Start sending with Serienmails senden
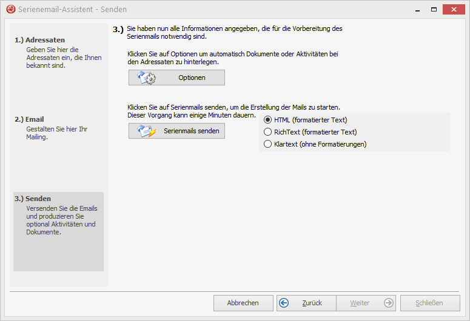This screenshot has height=321, width=470. coord(176,131)
